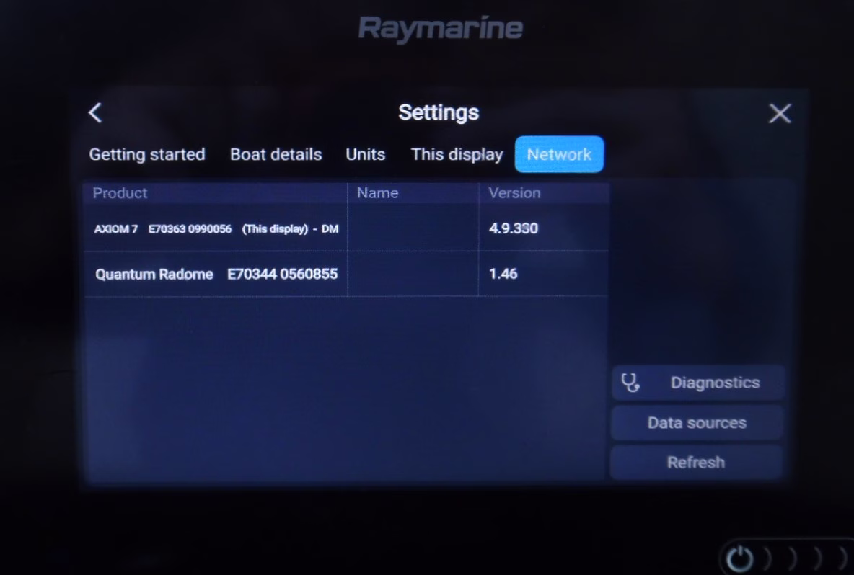854x575 pixels.
Task: Select the This display tab
Action: [x=457, y=154]
